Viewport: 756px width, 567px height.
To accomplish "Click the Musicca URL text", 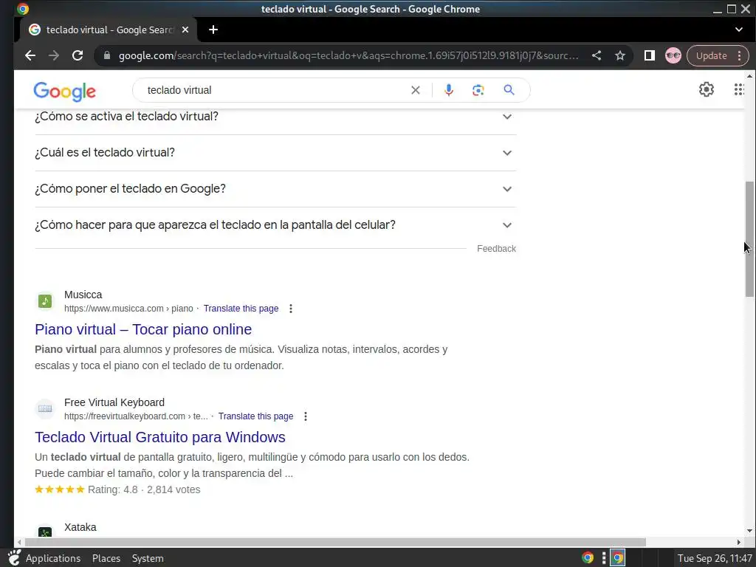I will pyautogui.click(x=128, y=309).
